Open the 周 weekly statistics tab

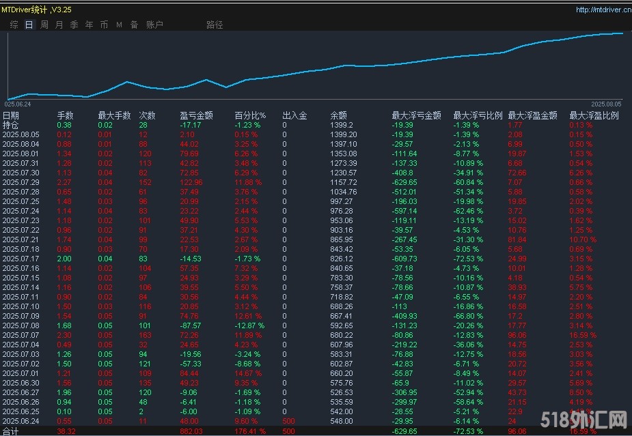click(x=44, y=25)
